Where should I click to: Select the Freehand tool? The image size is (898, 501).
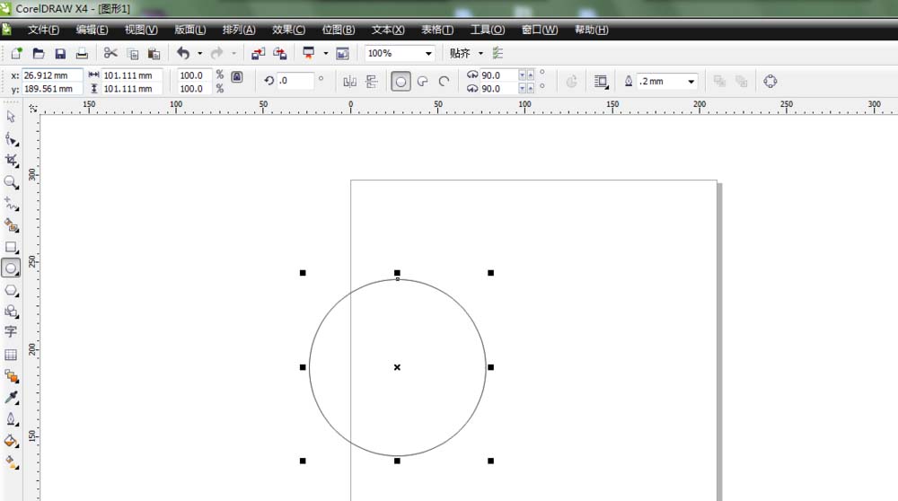[11, 203]
